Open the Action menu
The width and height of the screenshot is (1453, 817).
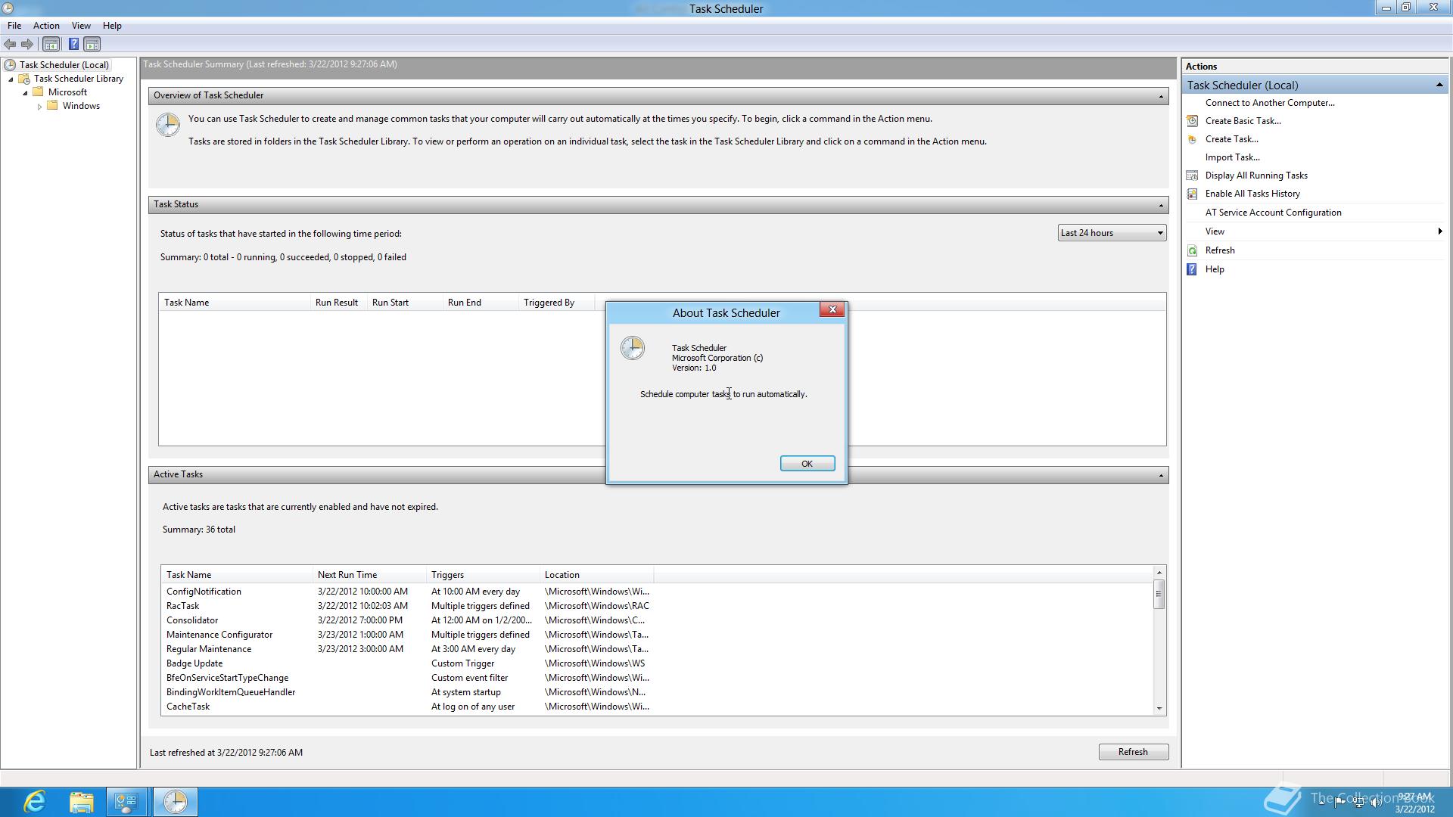[46, 26]
